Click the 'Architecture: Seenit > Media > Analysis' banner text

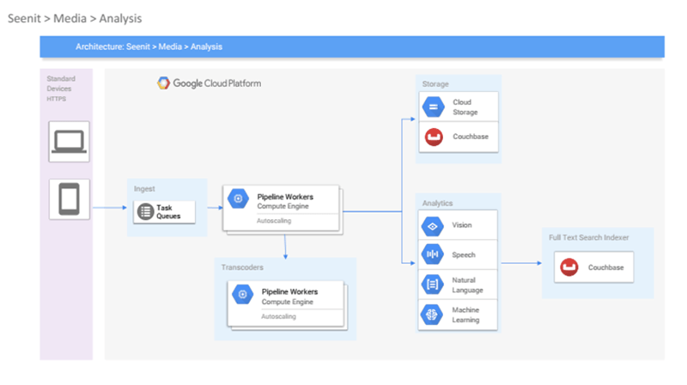tap(149, 47)
